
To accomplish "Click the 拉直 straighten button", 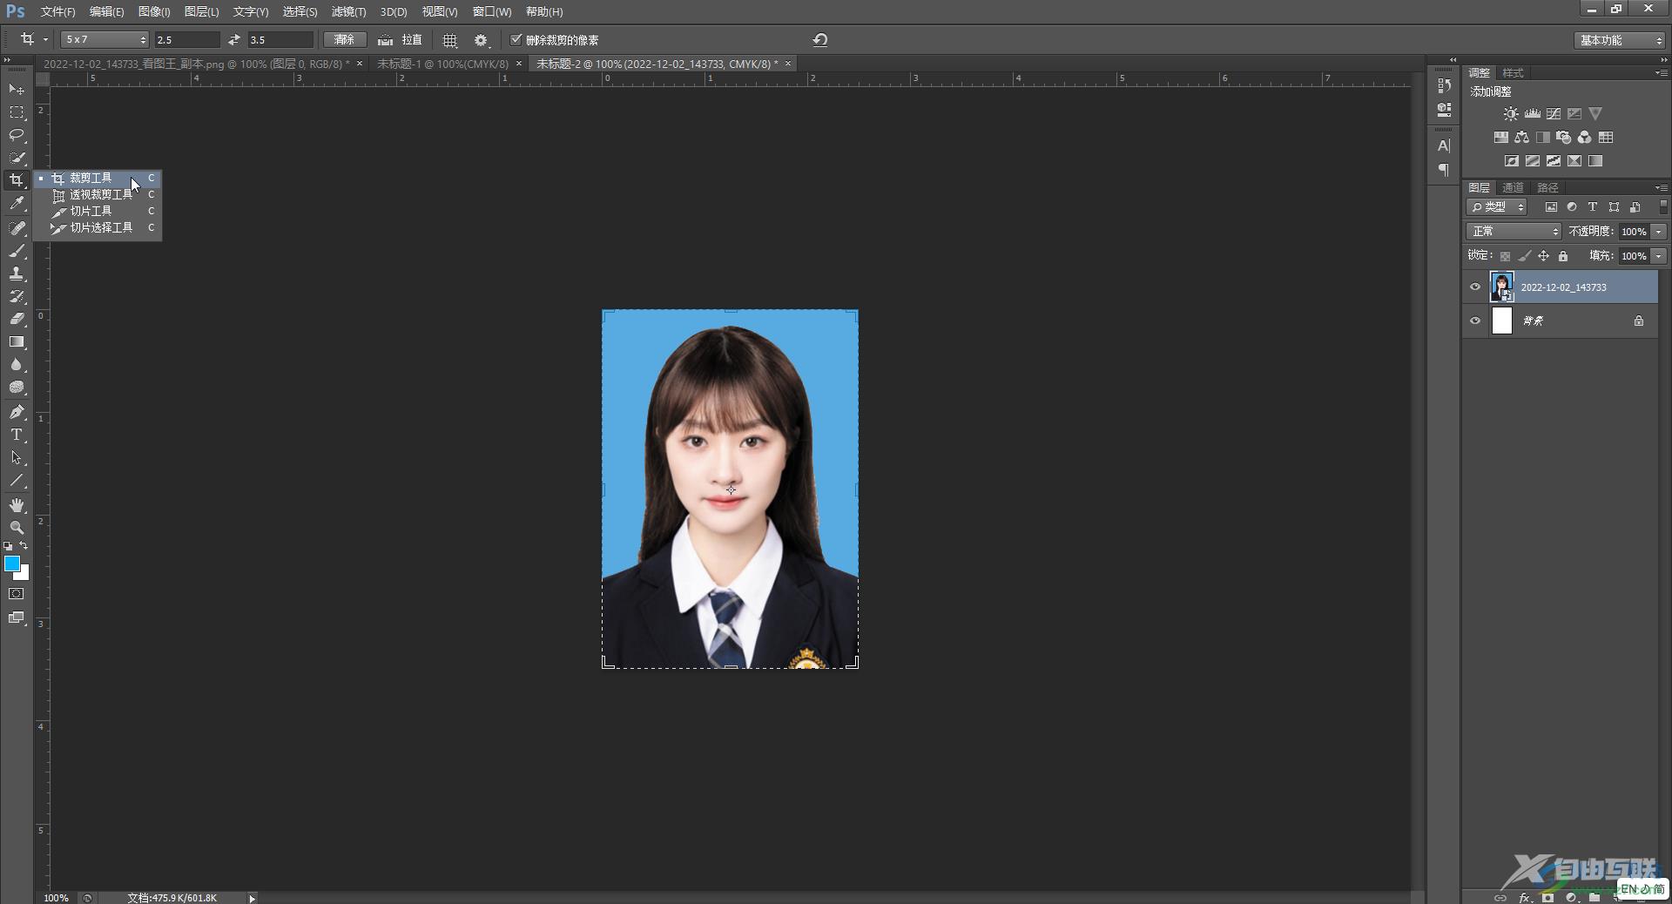I will point(400,40).
